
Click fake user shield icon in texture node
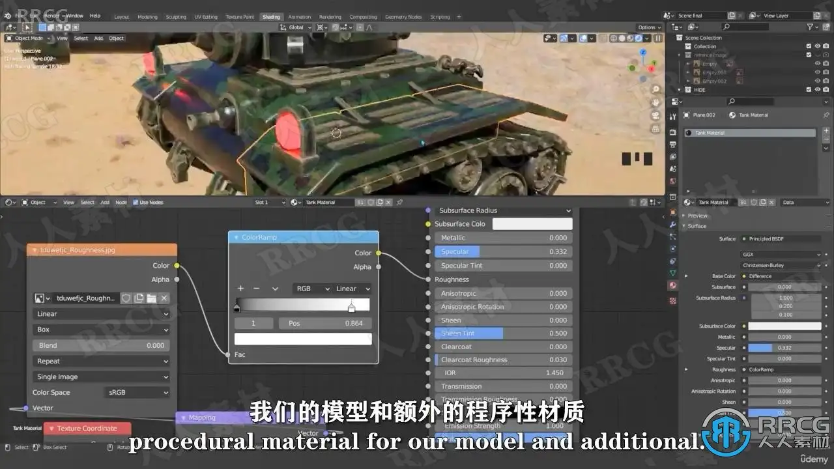(x=126, y=298)
